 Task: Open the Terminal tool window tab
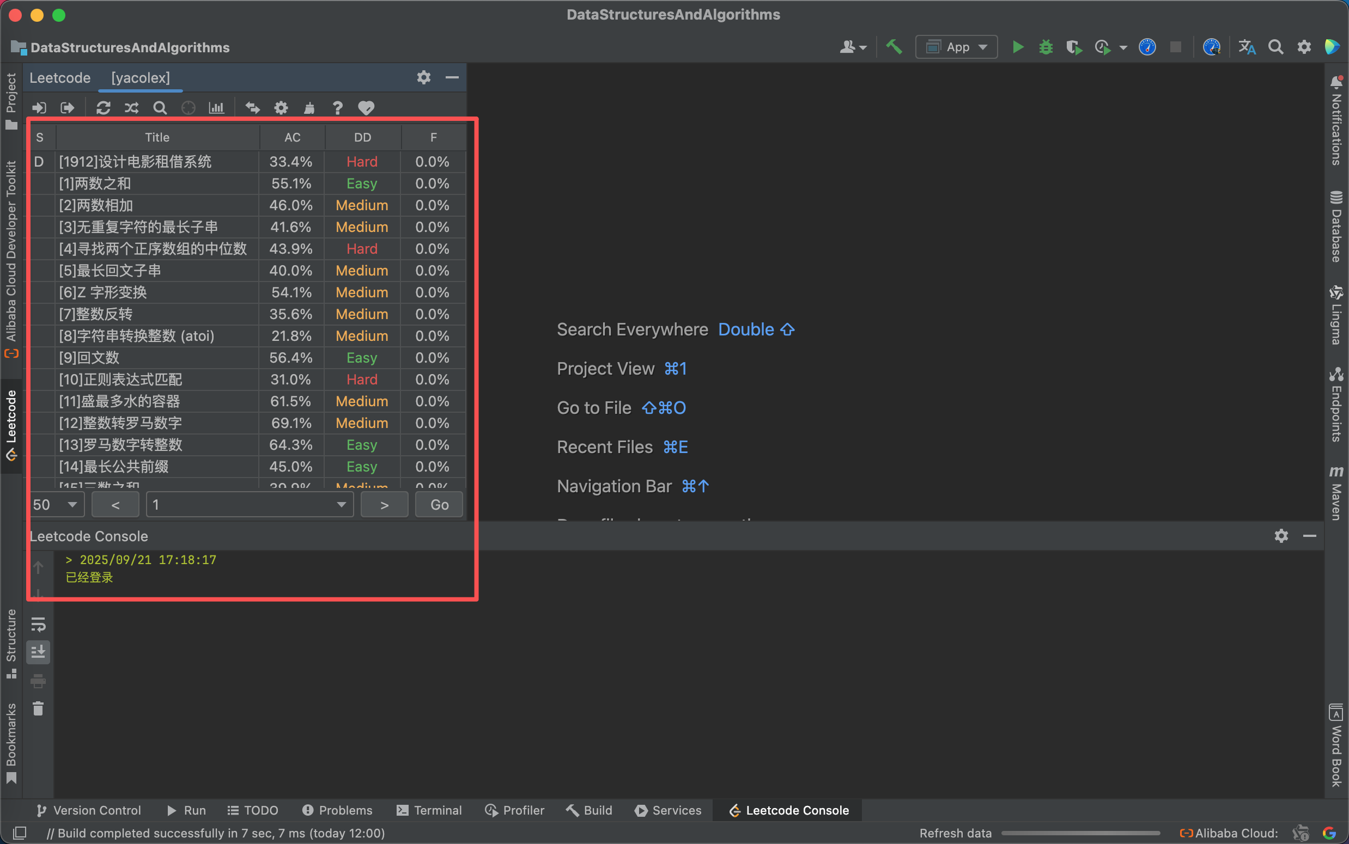(x=429, y=810)
